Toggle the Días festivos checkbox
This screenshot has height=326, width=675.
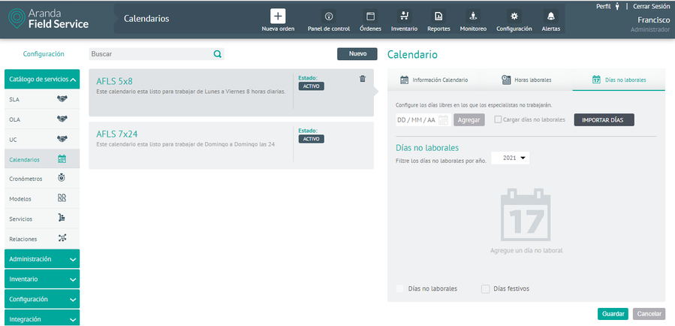486,288
